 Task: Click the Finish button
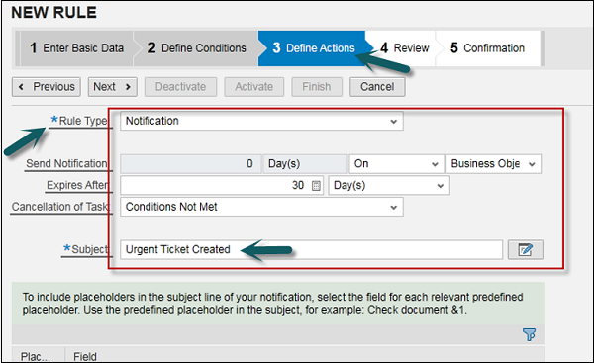tap(317, 87)
